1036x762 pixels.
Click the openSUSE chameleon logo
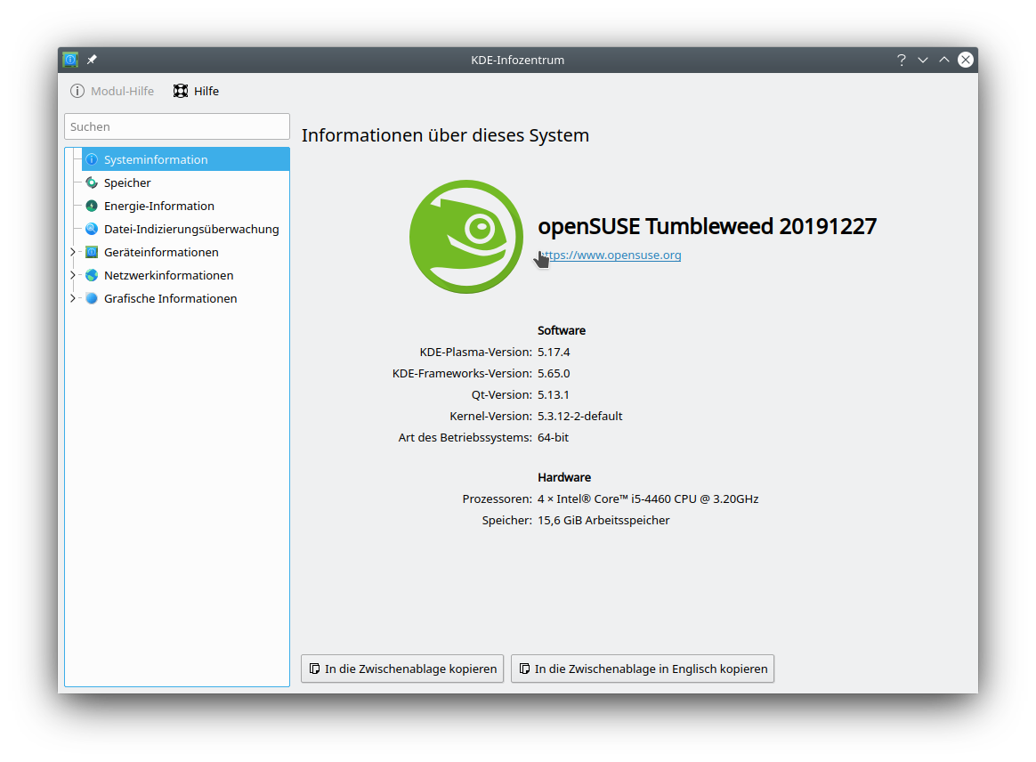pyautogui.click(x=466, y=237)
